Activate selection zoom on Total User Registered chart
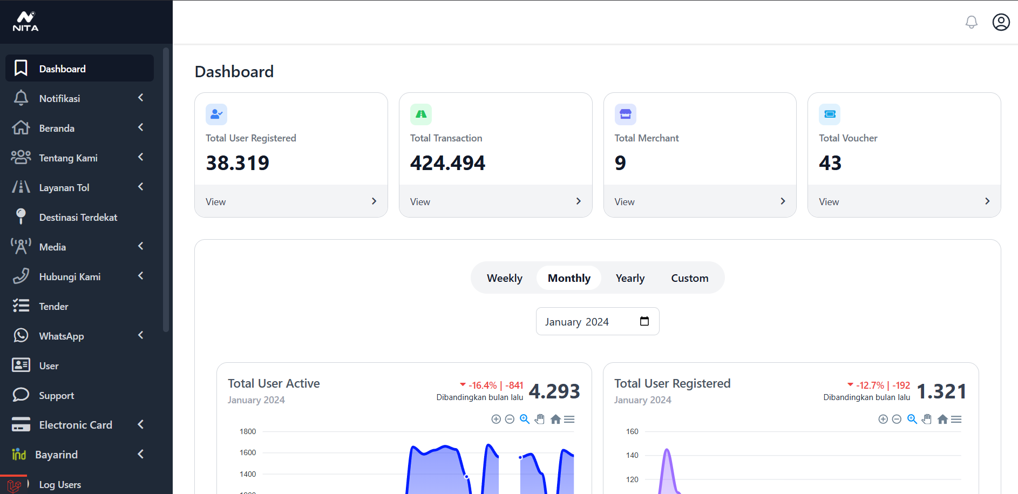This screenshot has height=494, width=1018. tap(912, 419)
